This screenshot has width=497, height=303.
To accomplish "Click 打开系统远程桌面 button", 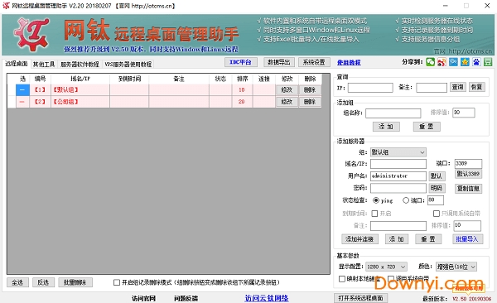I will coord(360,298).
